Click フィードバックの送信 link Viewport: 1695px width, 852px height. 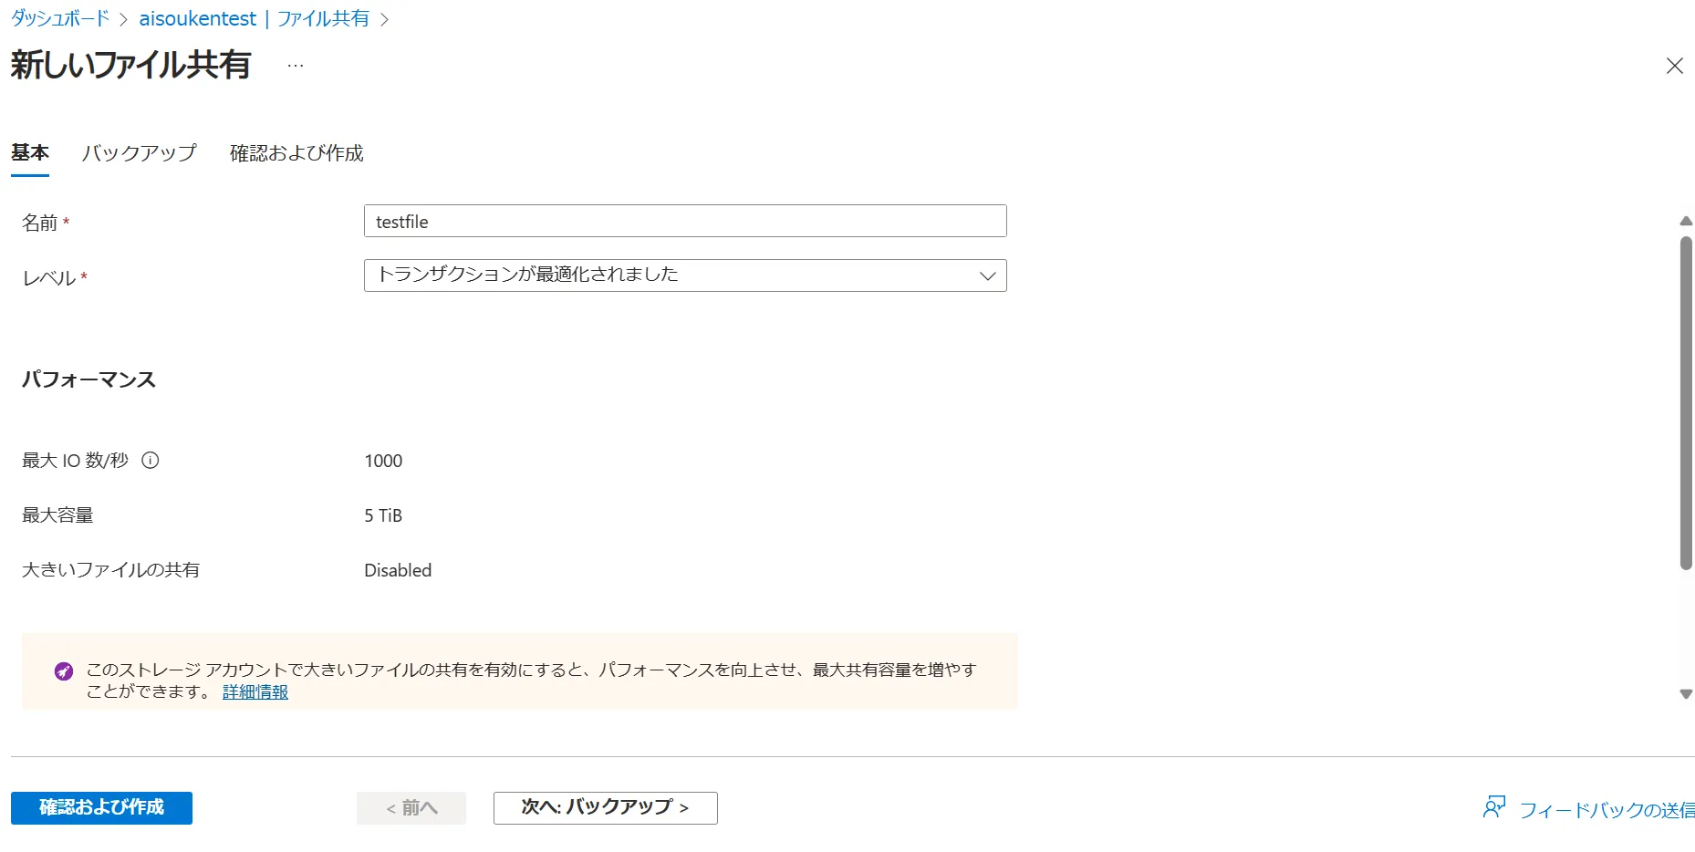[x=1606, y=810]
